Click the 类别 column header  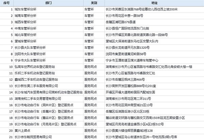(94, 3)
